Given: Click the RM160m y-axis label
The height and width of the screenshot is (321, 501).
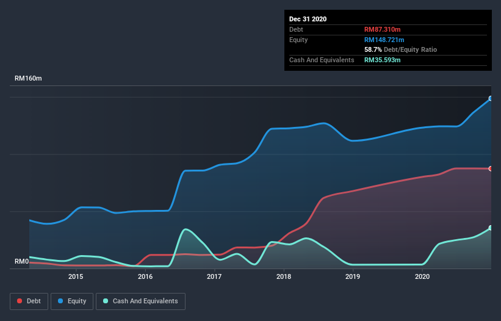Looking at the screenshot, I should tap(28, 78).
